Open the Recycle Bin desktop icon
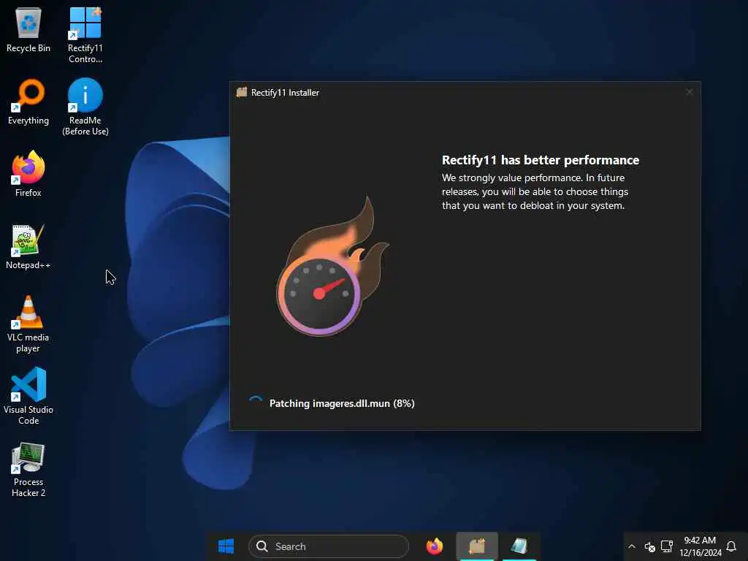This screenshot has width=748, height=561. (28, 29)
